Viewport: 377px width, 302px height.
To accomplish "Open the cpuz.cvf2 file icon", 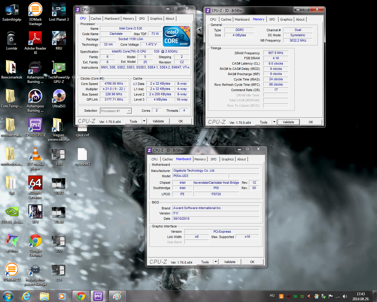I will point(82,157).
